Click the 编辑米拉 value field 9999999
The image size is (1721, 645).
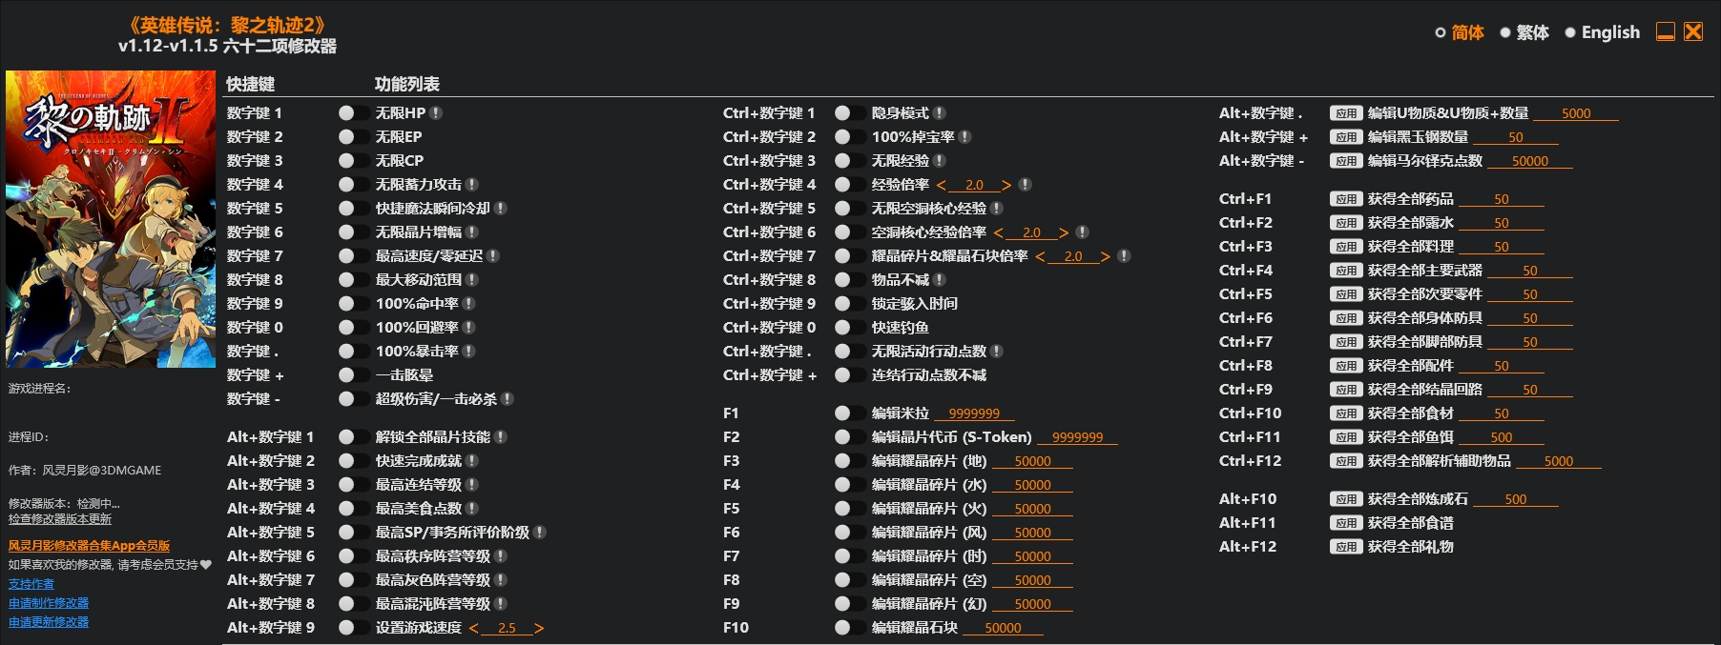click(x=974, y=413)
